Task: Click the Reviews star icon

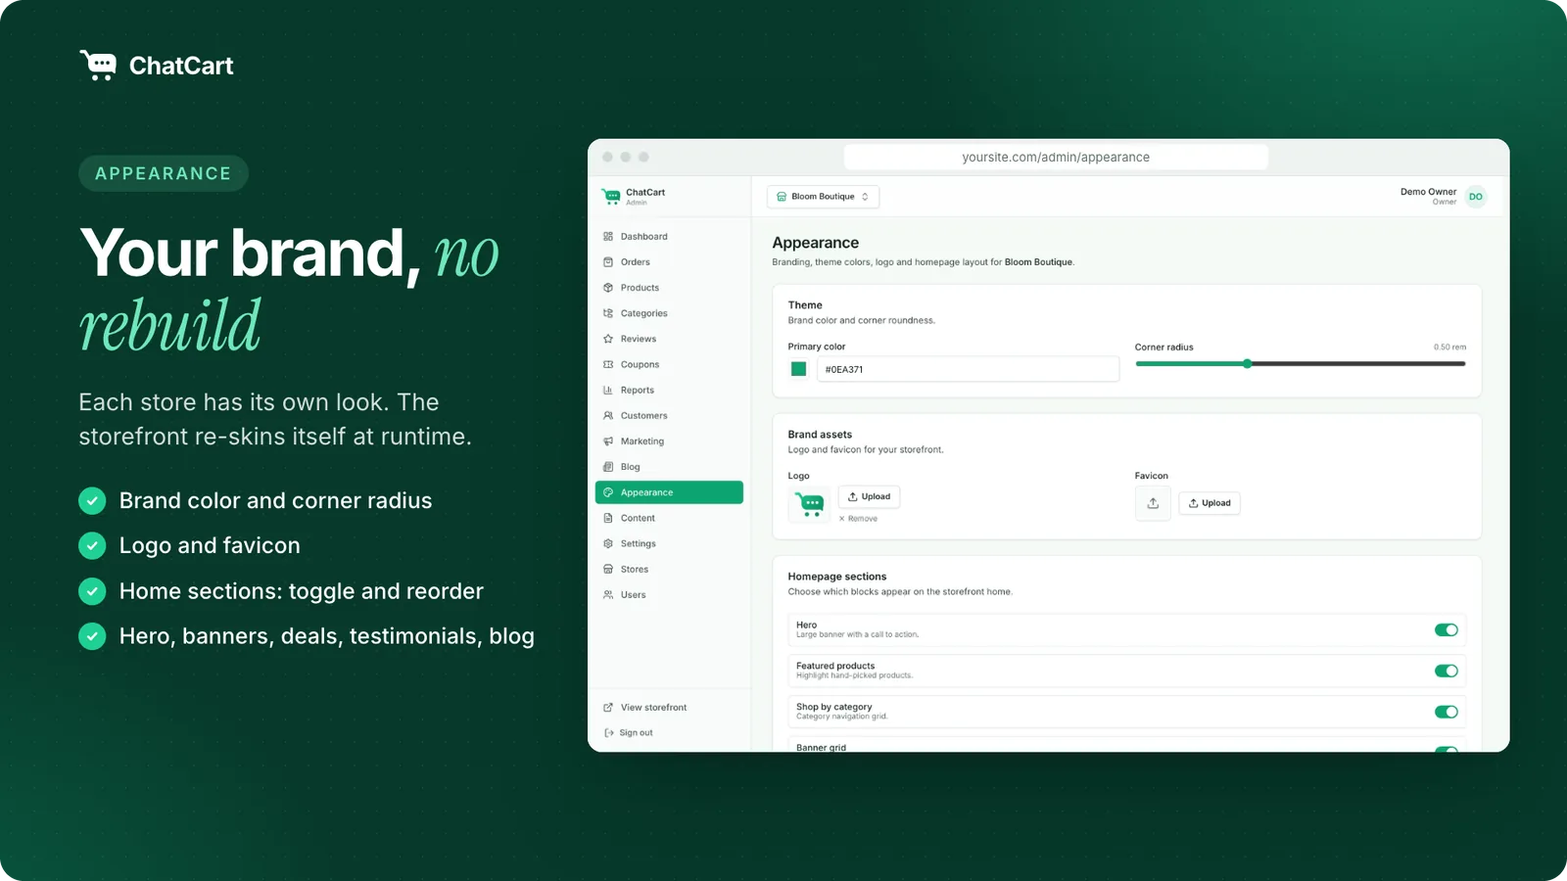Action: point(608,339)
